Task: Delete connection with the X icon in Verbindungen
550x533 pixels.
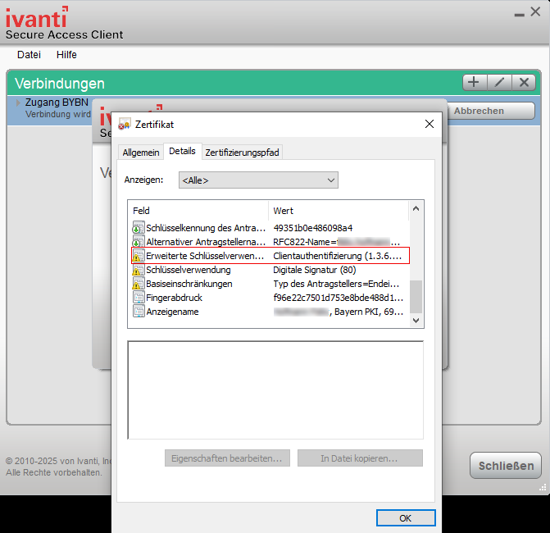Action: click(x=524, y=83)
